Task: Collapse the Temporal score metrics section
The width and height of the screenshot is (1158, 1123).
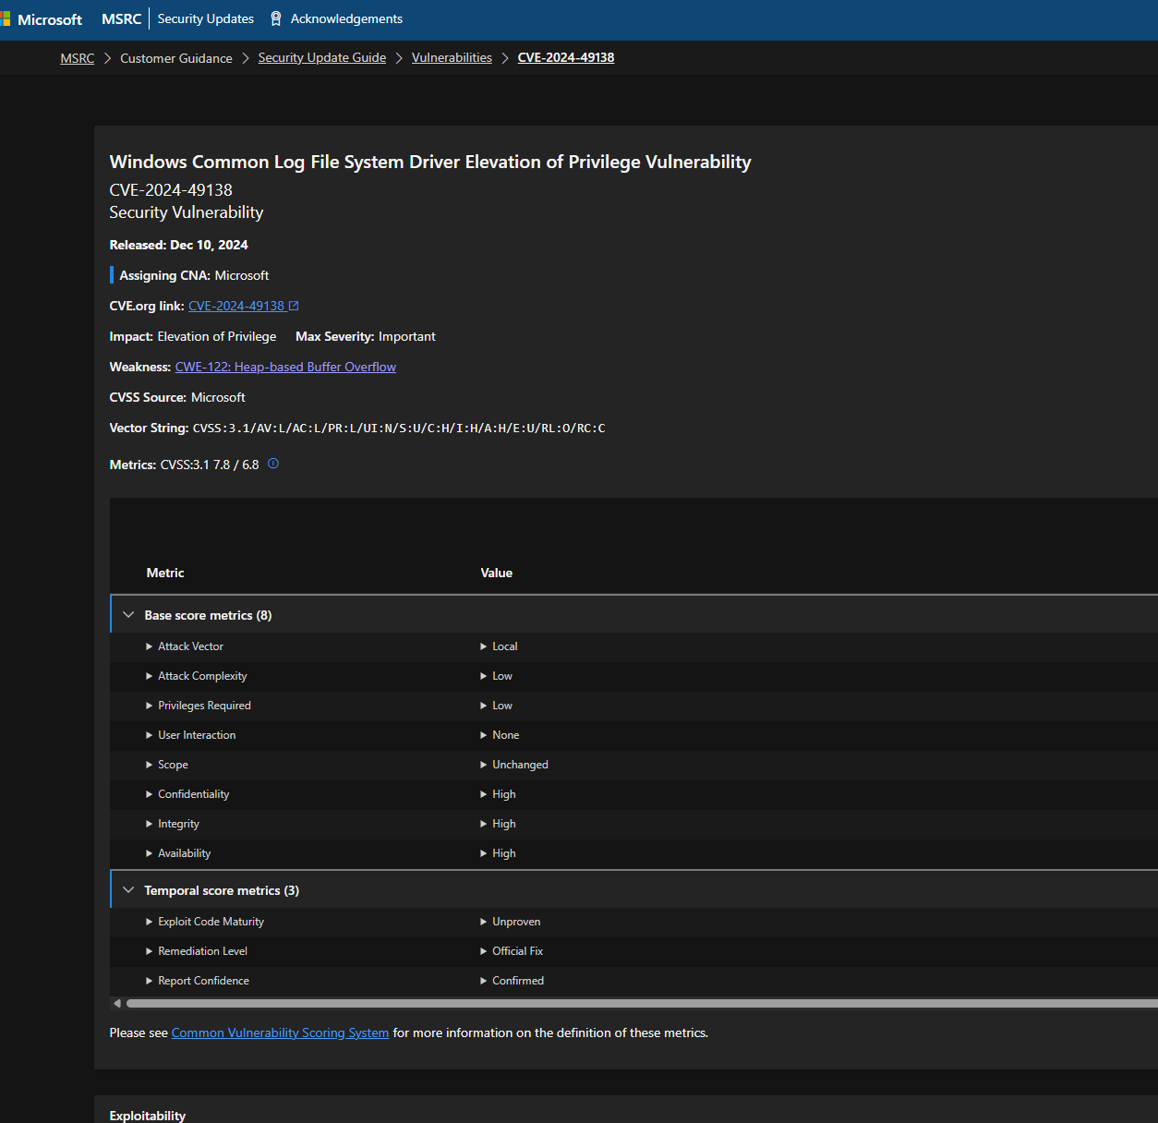Action: point(128,890)
